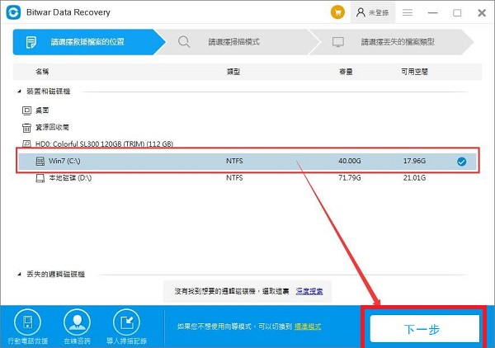The height and width of the screenshot is (348, 495).
Task: Open the hamburger menu icon
Action: coord(408,12)
